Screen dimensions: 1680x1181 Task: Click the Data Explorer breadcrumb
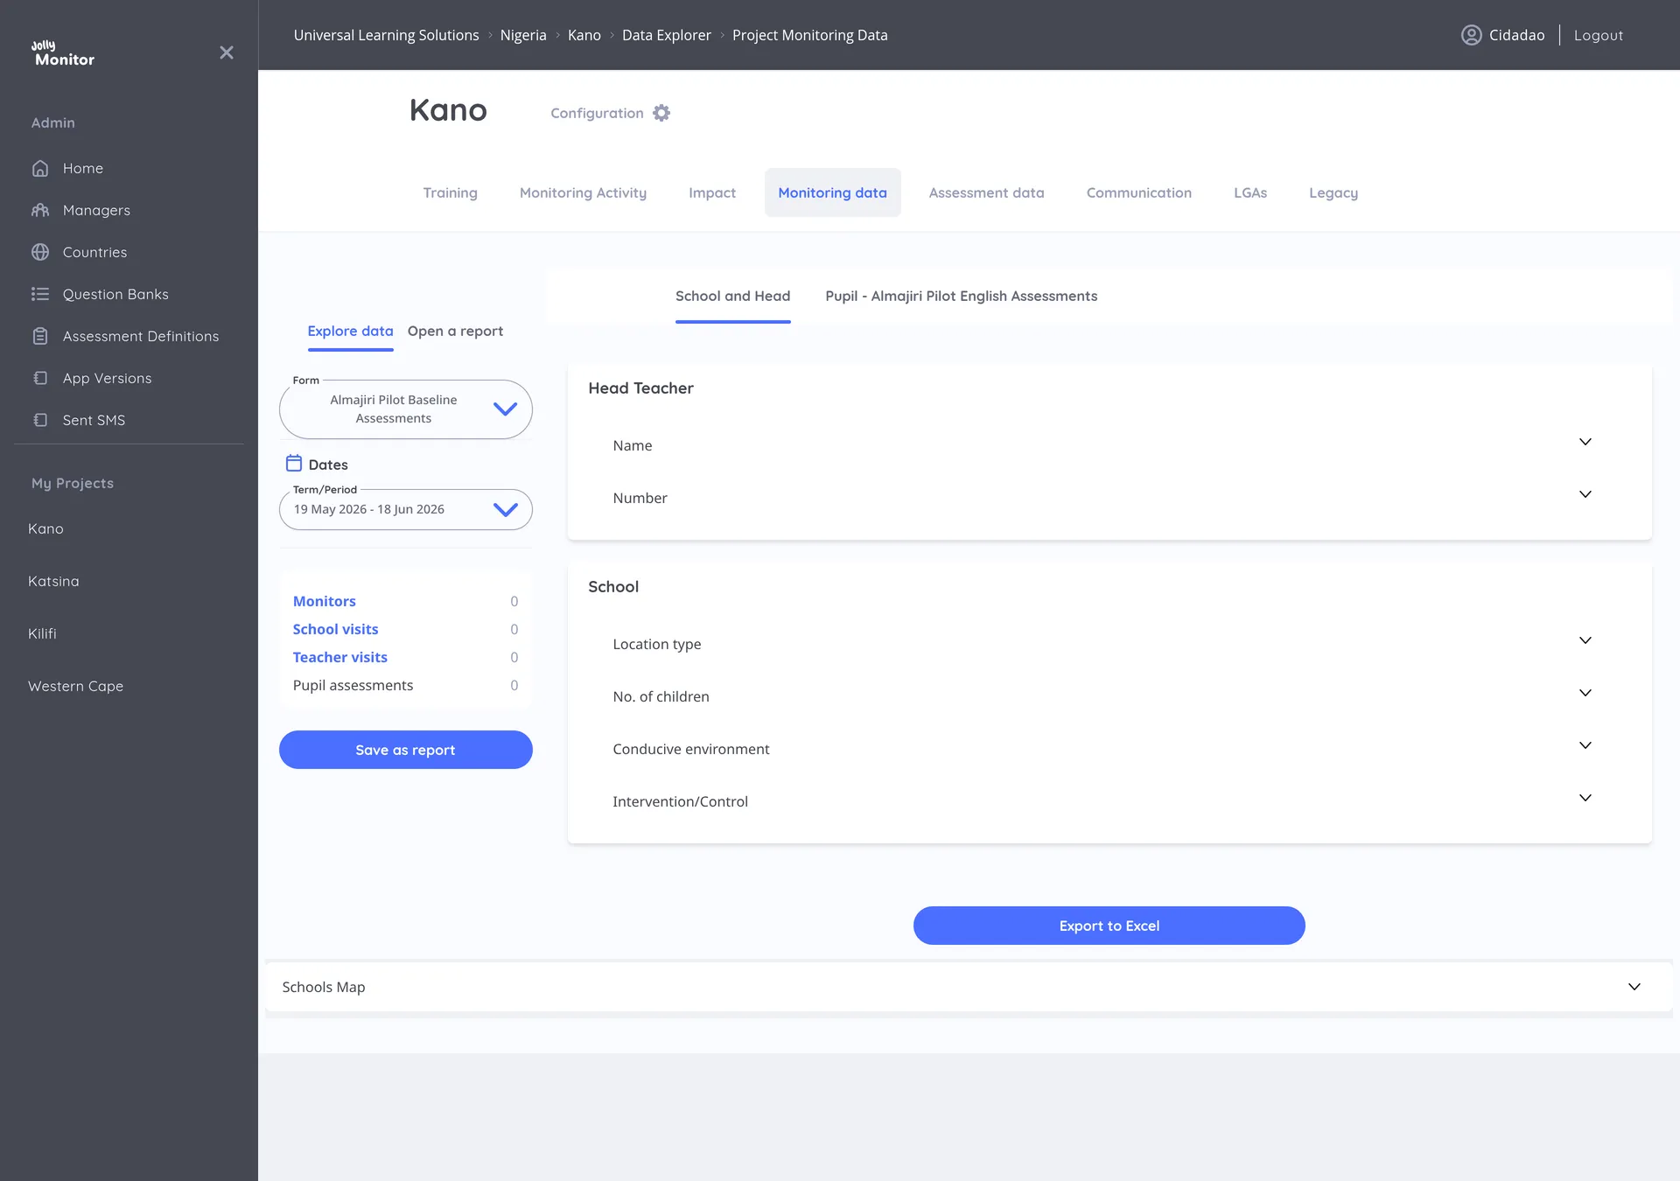[666, 35]
